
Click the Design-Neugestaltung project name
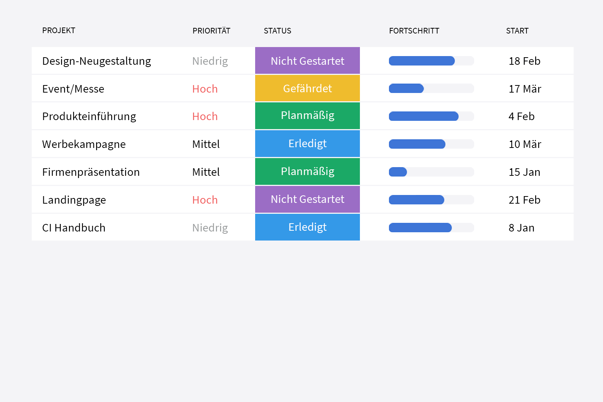(x=96, y=61)
